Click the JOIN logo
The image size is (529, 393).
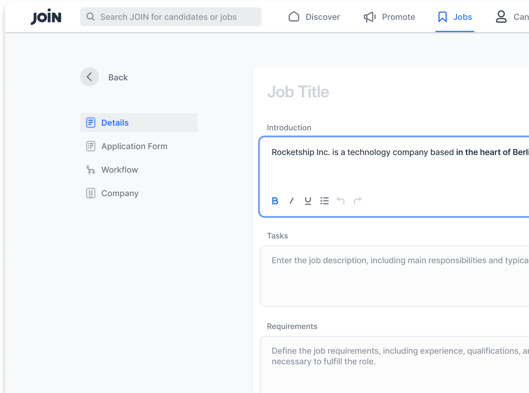pyautogui.click(x=46, y=17)
